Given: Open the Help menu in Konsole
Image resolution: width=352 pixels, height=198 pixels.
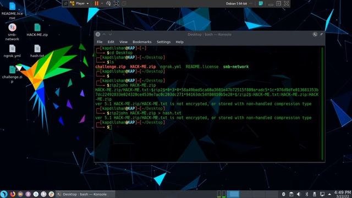Looking at the screenshot, I should [x=179, y=42].
